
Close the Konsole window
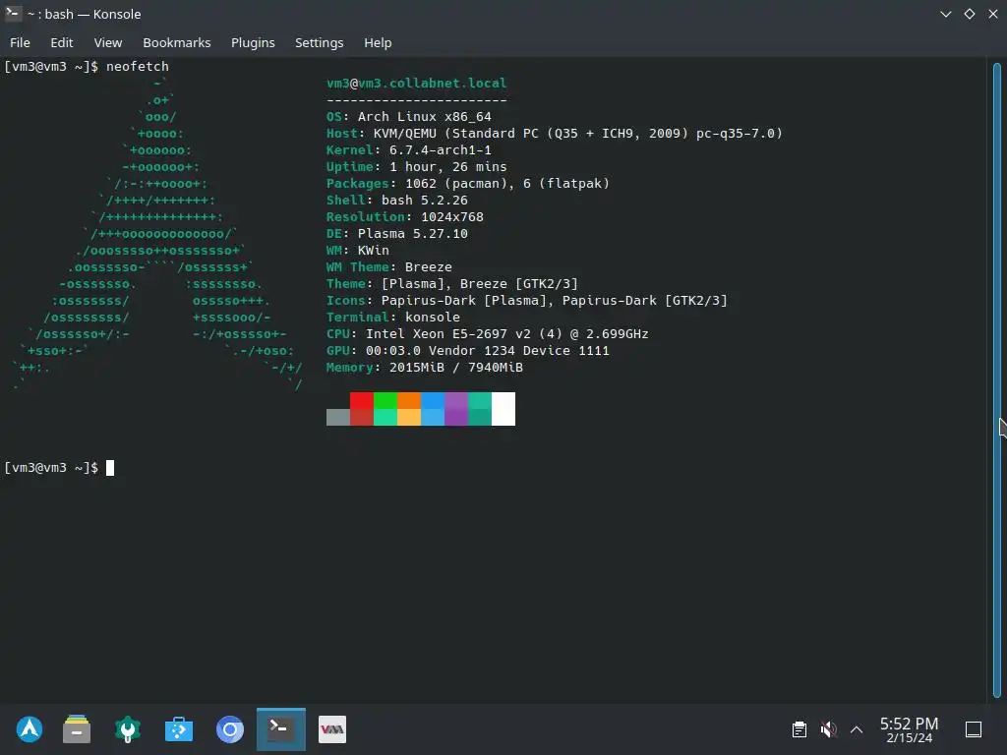pyautogui.click(x=993, y=14)
